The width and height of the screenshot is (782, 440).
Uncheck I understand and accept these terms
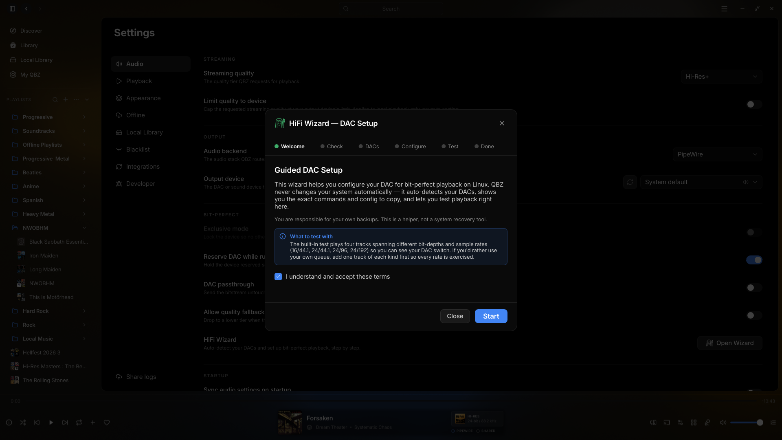278,277
